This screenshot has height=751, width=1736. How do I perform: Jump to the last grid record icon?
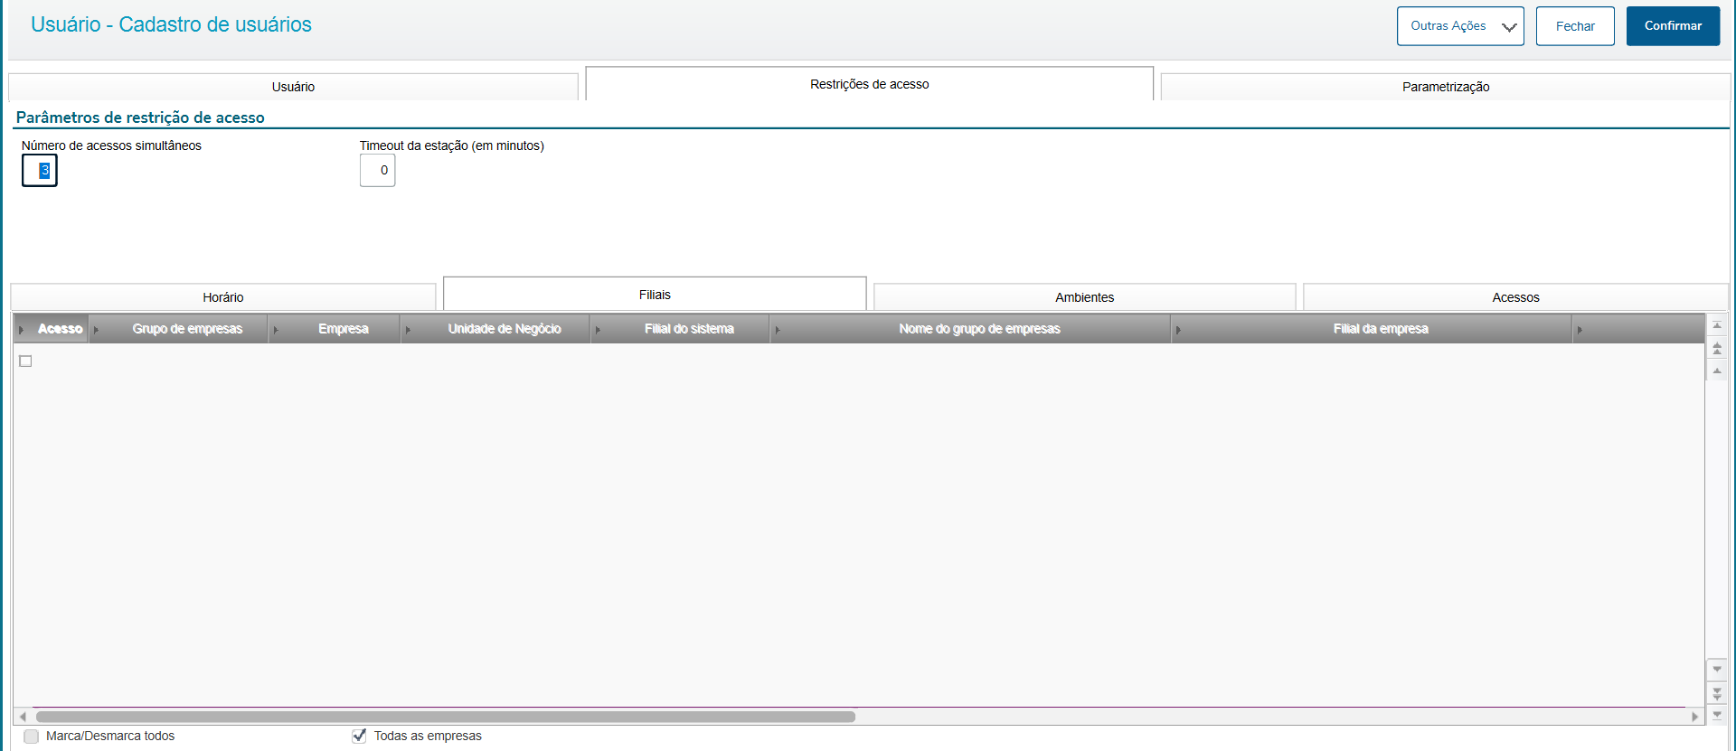tap(1717, 715)
